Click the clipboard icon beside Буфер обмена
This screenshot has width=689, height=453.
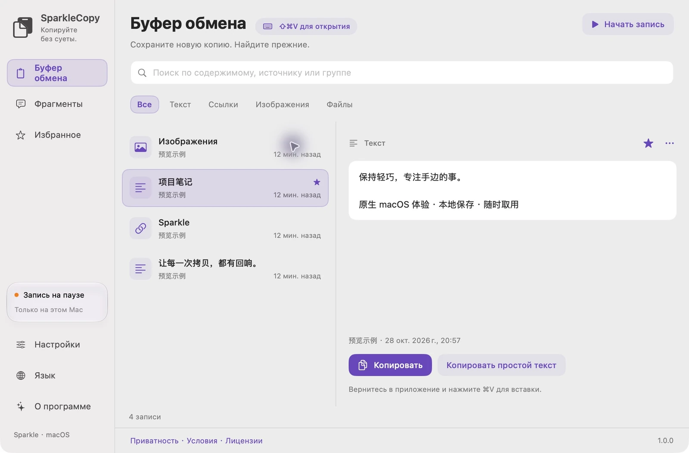[21, 73]
